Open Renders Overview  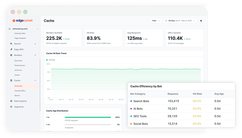[x=18, y=61]
